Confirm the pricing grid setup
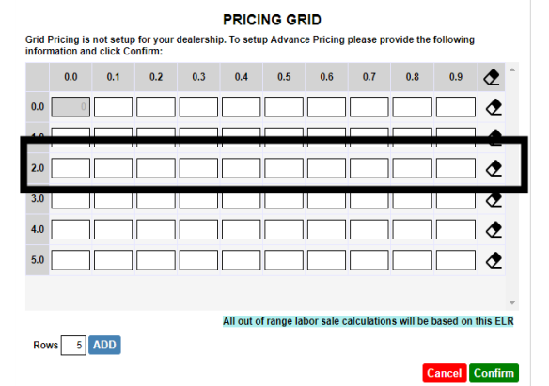Screen dimensions: 549x386 point(494,373)
